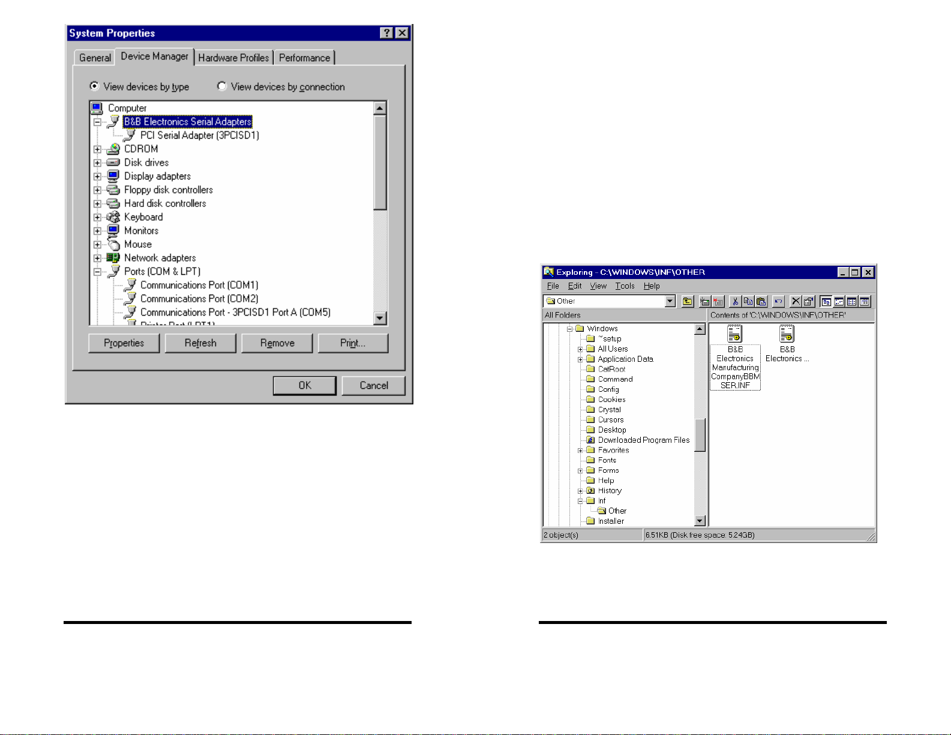Click the Keyboard device icon
This screenshot has width=951, height=735.
pos(113,217)
